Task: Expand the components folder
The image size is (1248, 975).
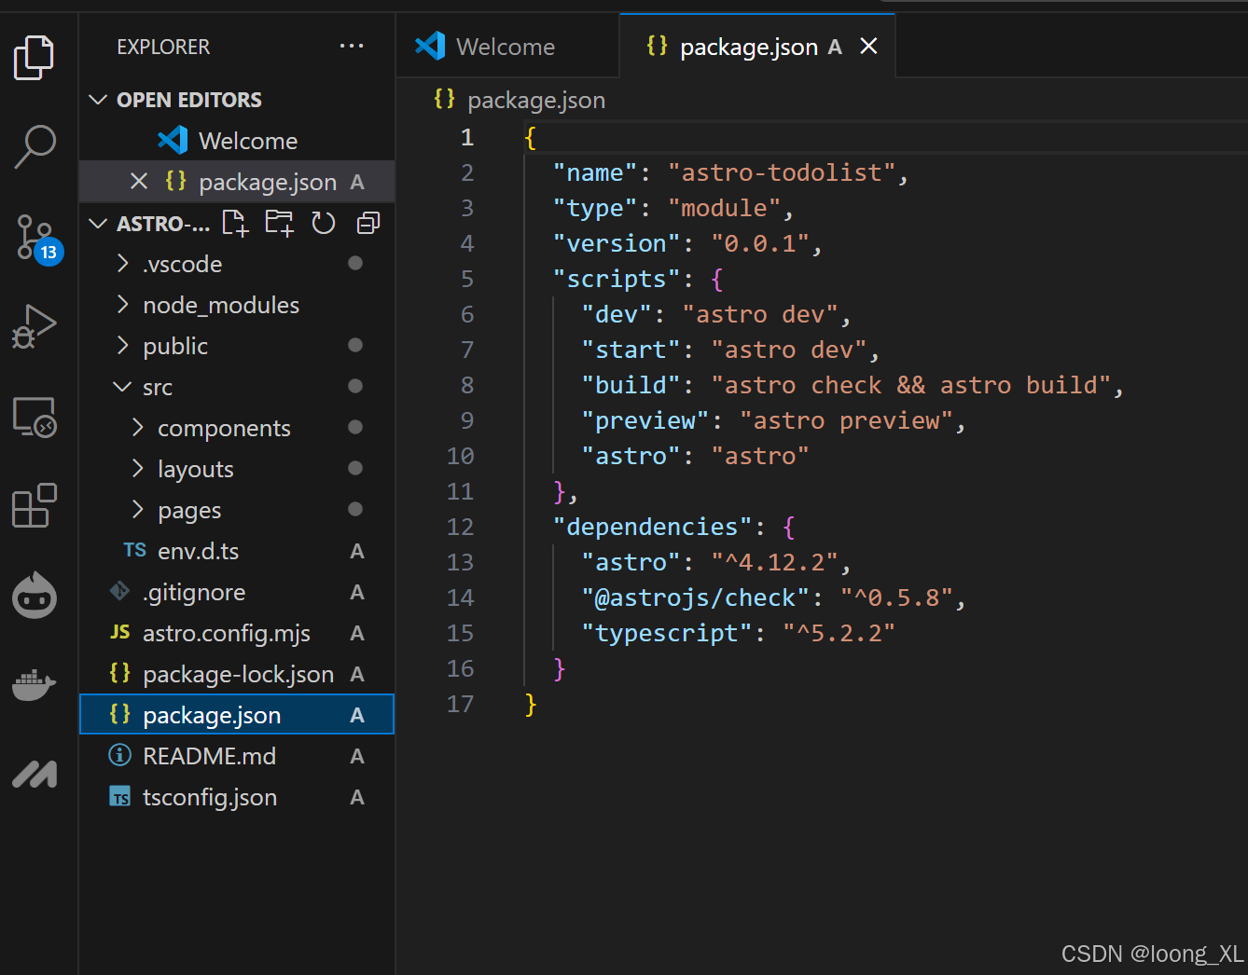Action: [138, 428]
